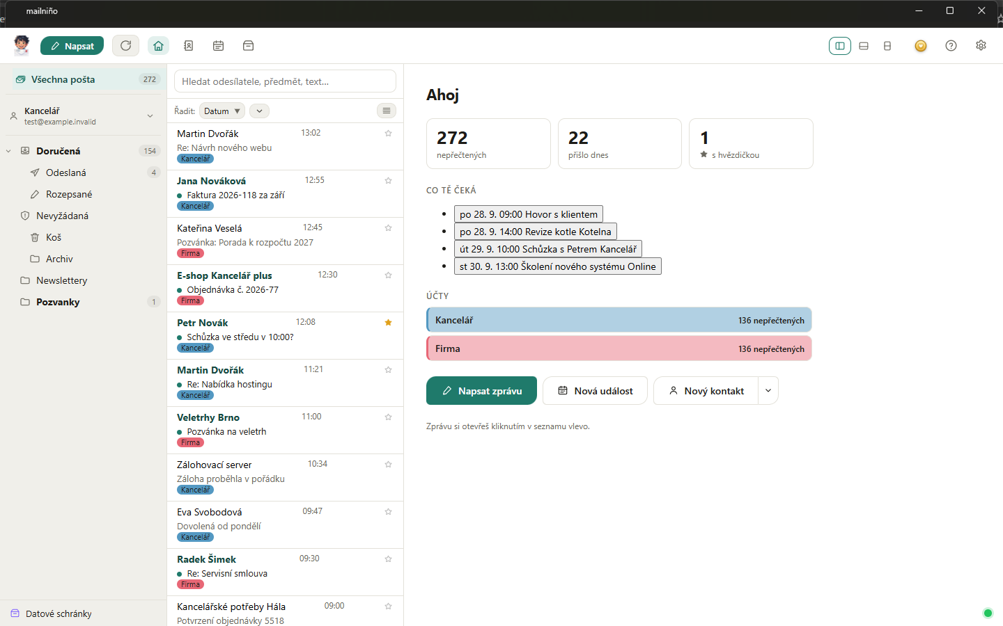Open the Nový kontakt dropdown arrow

tap(768, 391)
